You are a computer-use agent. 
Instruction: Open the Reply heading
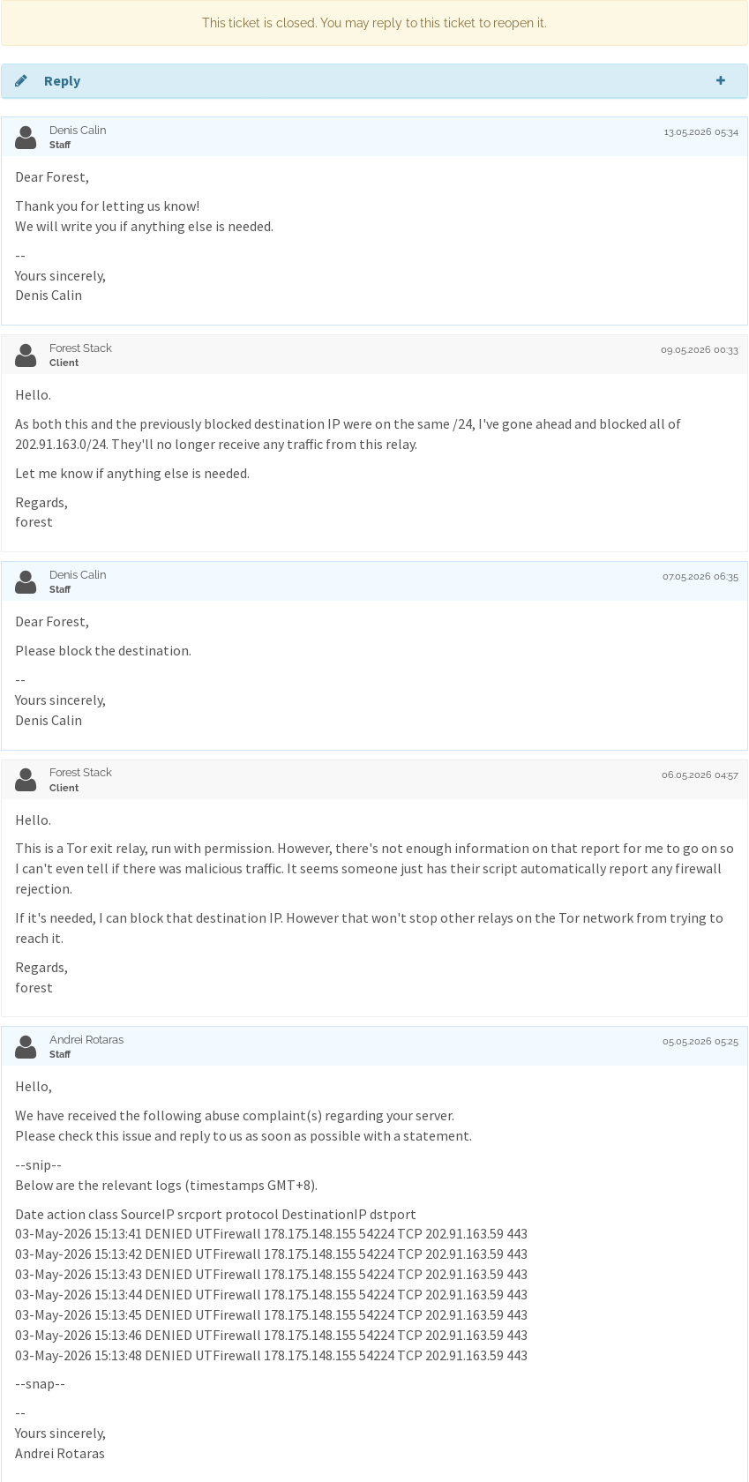click(x=62, y=81)
